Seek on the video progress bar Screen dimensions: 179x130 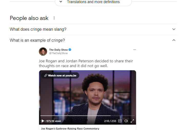[x=87, y=116]
